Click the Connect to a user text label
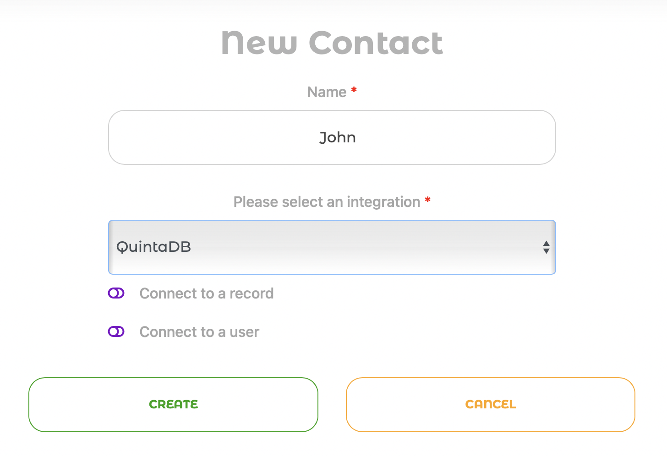Screen dimensions: 667x456 [199, 331]
